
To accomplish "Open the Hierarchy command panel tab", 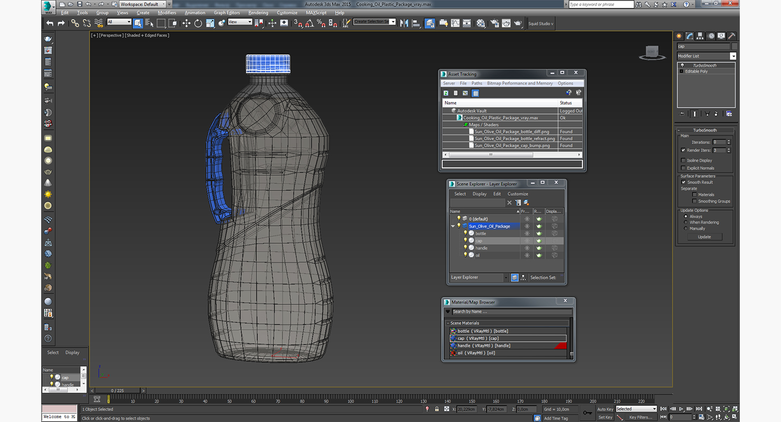I will pos(700,36).
